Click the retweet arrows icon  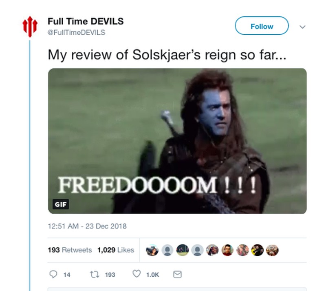pos(95,274)
